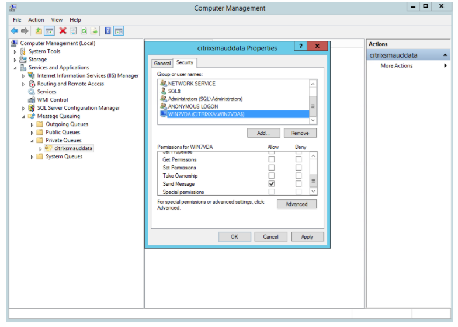Expand the Outgoing Queues folder
This screenshot has height=327, width=458.
coord(32,124)
